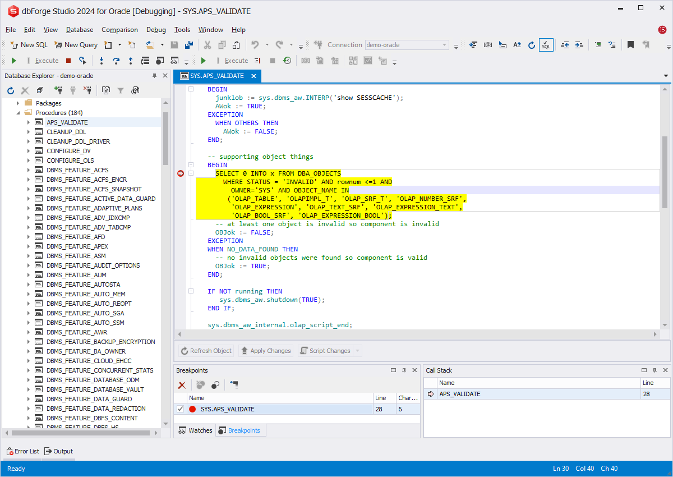Click the code editor vertical scrollbar

(665, 172)
